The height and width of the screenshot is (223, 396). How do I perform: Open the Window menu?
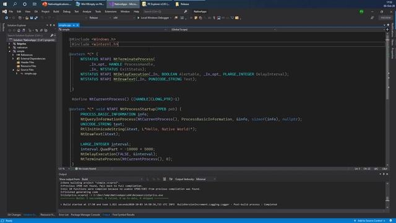coord(125,12)
